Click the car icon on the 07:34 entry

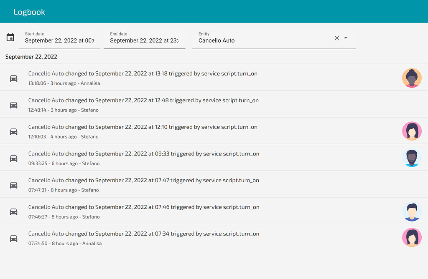(x=14, y=238)
